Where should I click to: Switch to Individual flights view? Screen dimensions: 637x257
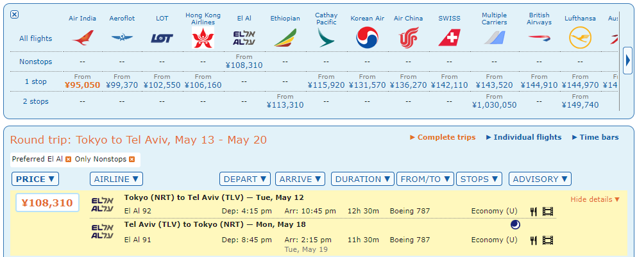(x=523, y=137)
